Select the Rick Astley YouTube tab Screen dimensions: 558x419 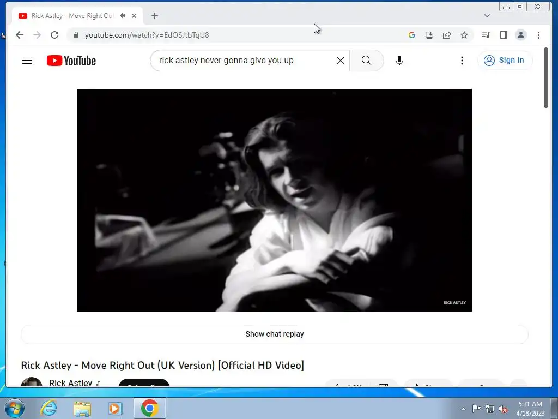click(72, 16)
